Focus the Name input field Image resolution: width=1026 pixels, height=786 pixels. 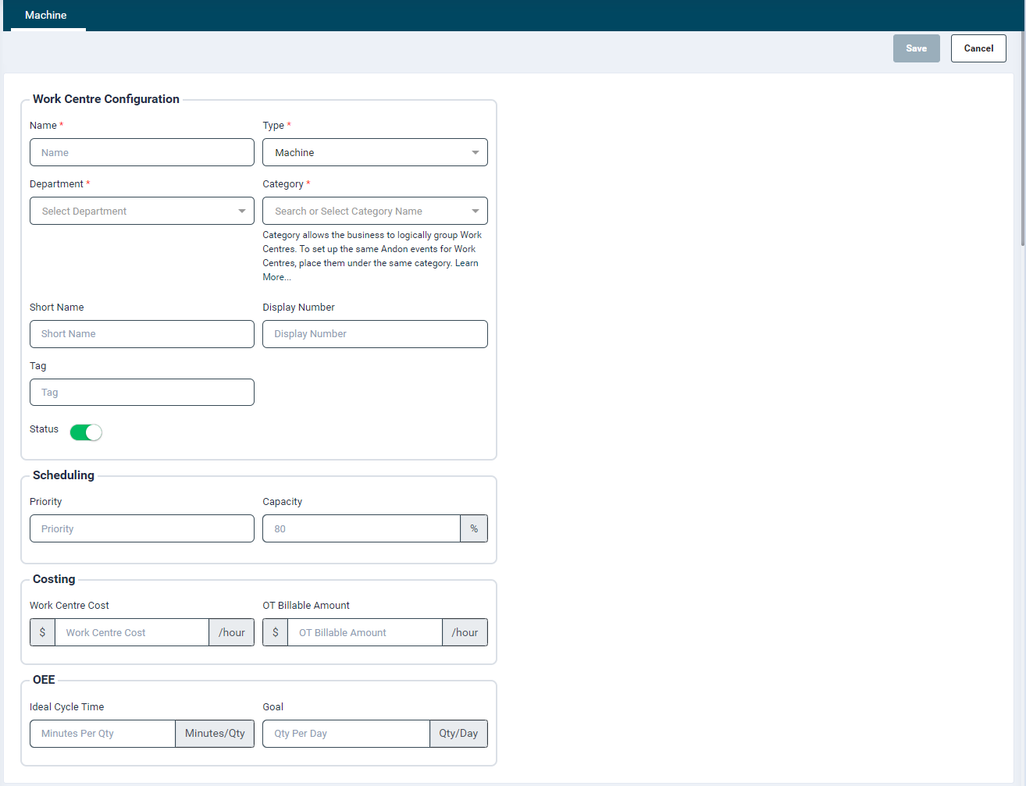click(142, 153)
